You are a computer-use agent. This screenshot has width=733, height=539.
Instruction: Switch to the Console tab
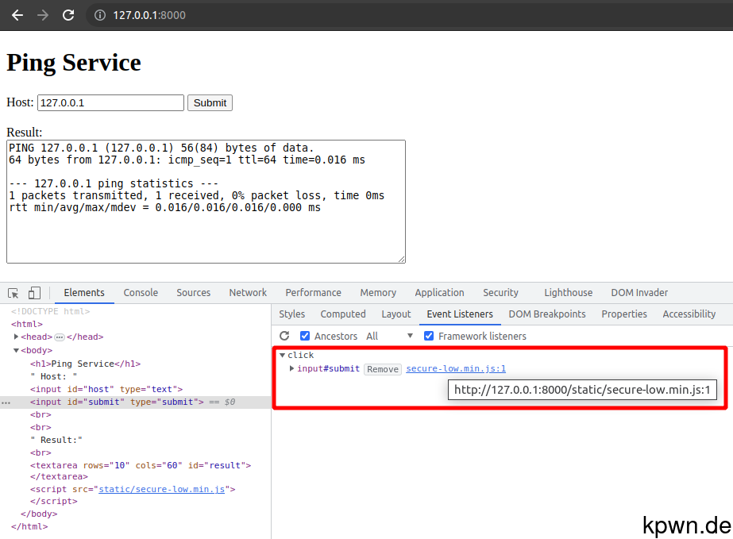click(141, 292)
